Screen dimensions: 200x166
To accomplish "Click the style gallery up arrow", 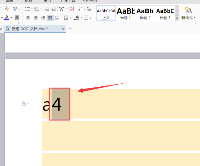I will click(177, 8).
